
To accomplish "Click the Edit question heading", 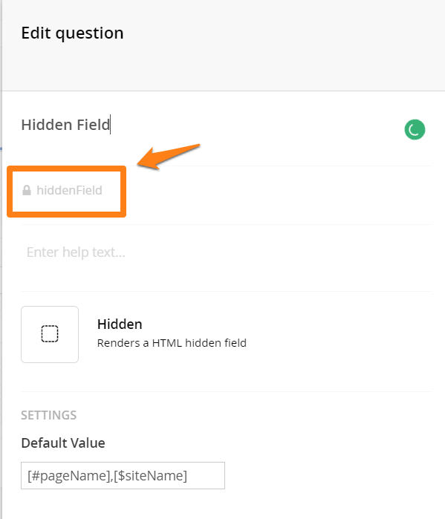I will 72,33.
